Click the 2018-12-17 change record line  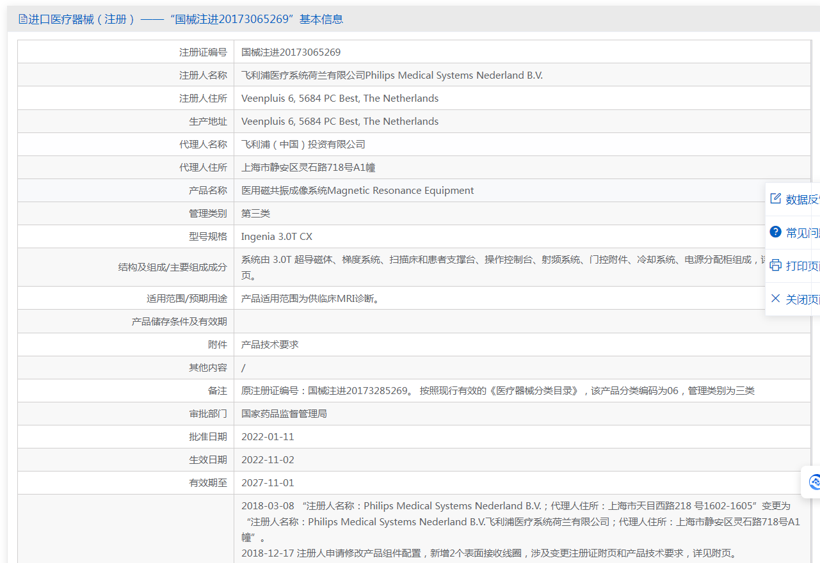coord(488,553)
